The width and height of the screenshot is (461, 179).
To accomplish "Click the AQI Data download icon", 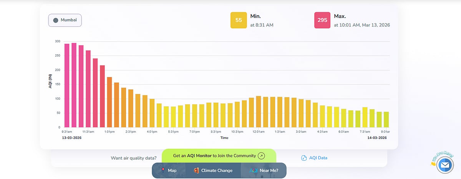I will click(304, 158).
